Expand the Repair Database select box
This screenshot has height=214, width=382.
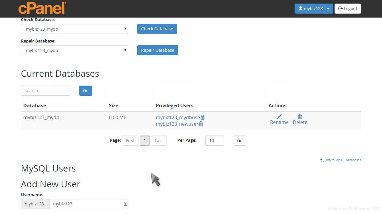[x=75, y=51]
